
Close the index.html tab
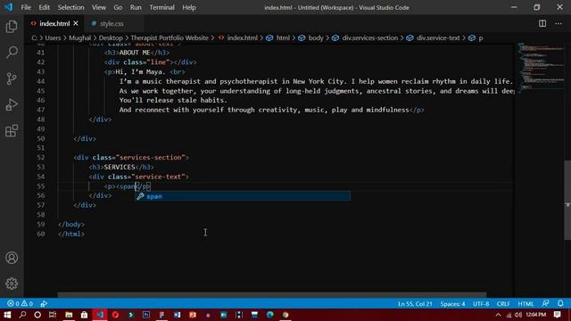click(x=76, y=24)
